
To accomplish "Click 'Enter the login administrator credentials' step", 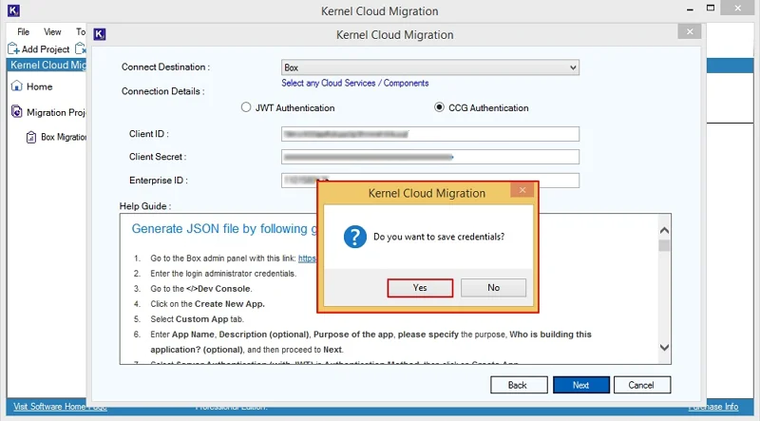I will (x=223, y=274).
